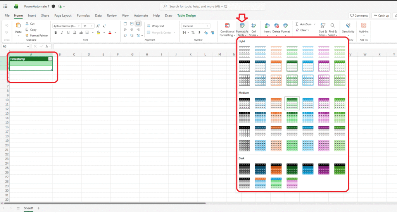
Task: Open Cell Styles
Action: point(254,30)
